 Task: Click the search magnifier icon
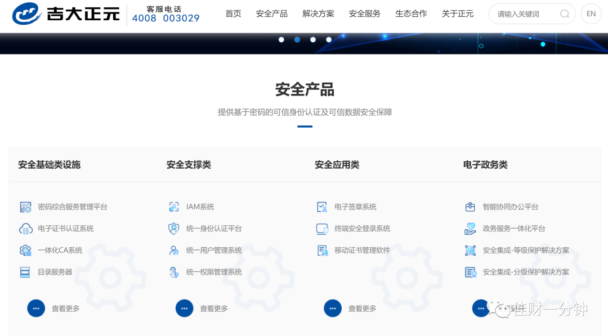[x=565, y=14]
